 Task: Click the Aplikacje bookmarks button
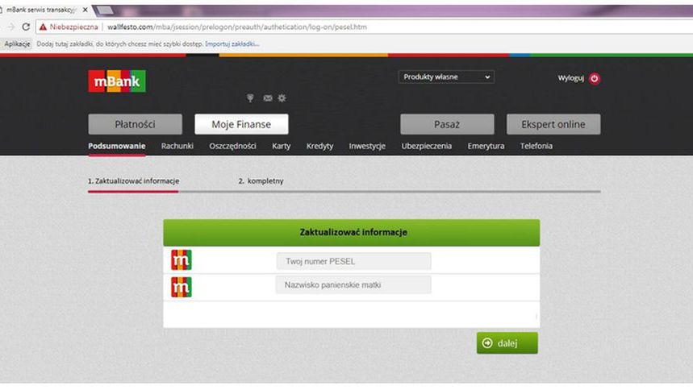click(x=17, y=44)
